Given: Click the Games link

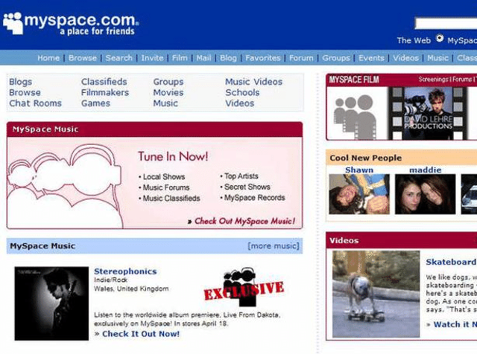Looking at the screenshot, I should tap(95, 103).
